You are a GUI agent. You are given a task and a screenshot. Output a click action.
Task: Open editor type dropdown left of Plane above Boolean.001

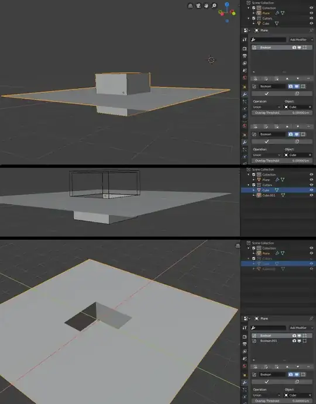point(247,319)
